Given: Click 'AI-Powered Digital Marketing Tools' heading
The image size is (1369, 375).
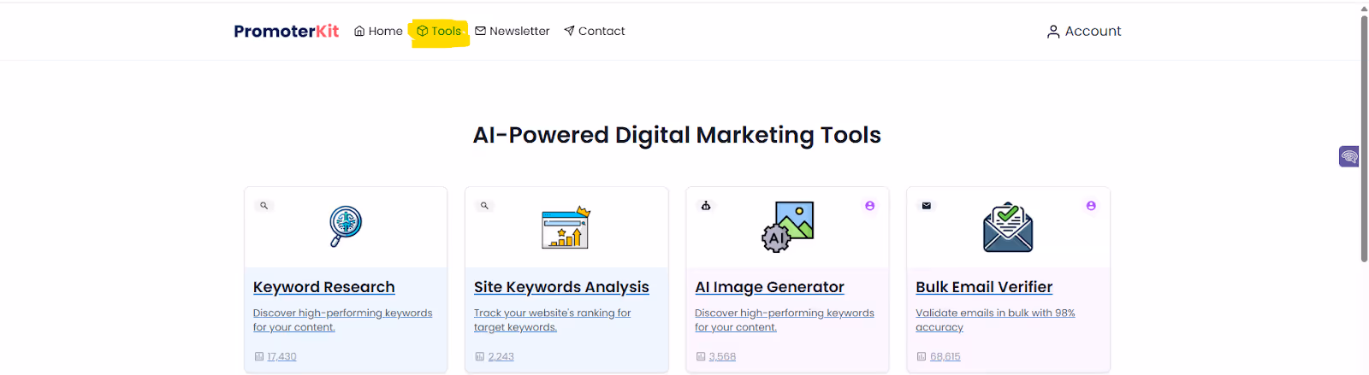Looking at the screenshot, I should point(677,135).
